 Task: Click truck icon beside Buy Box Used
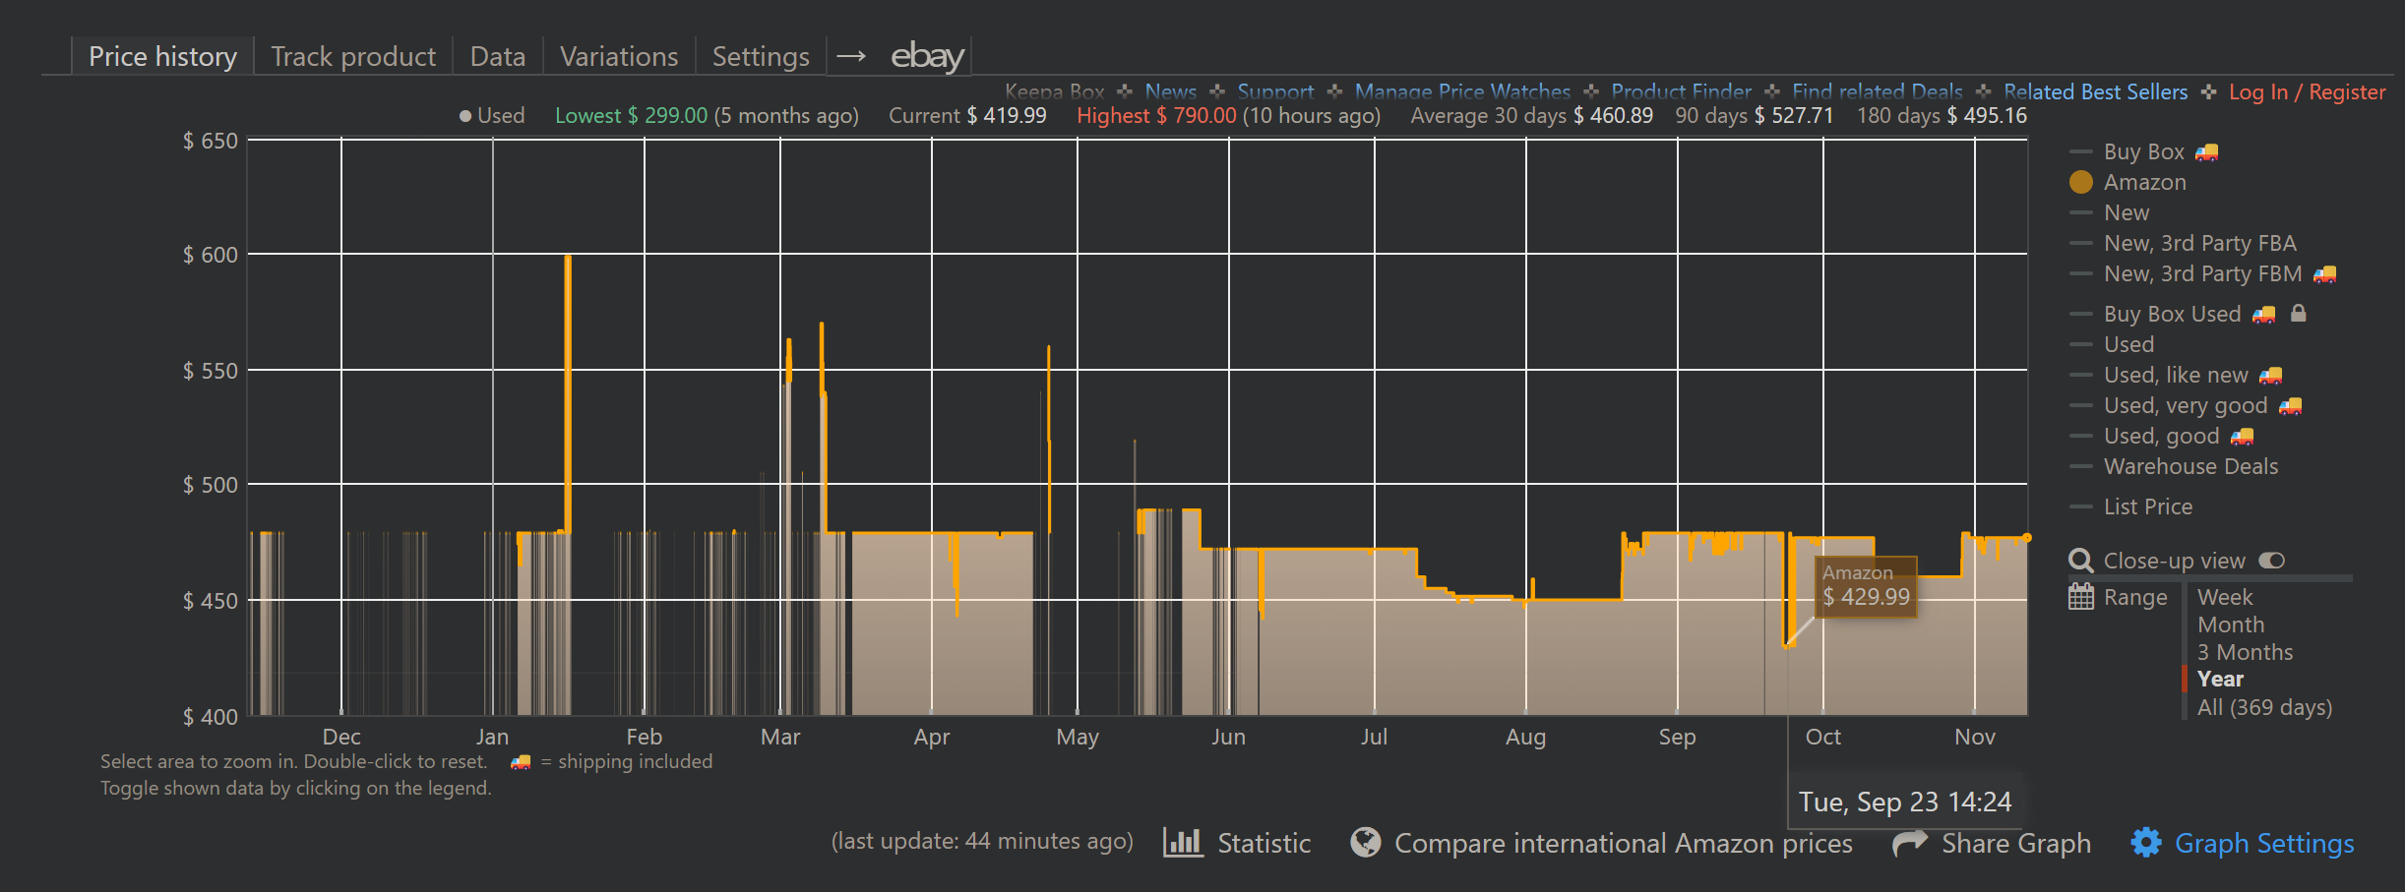(x=2264, y=314)
